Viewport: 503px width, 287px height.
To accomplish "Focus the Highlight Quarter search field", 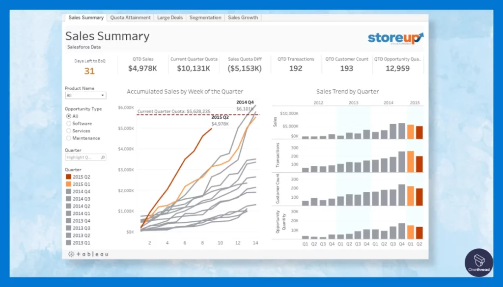I will coord(85,157).
